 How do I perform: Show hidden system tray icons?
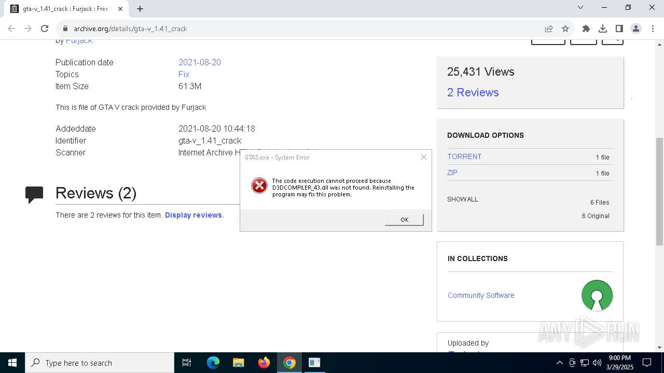(559, 363)
